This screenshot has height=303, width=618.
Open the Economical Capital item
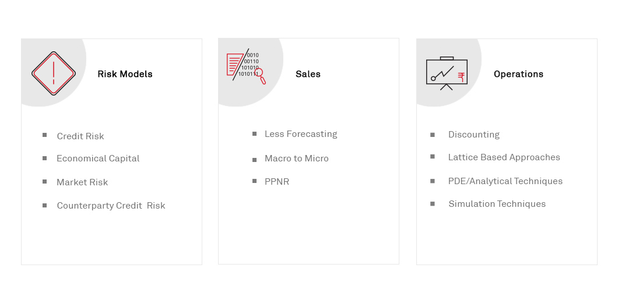pyautogui.click(x=98, y=158)
